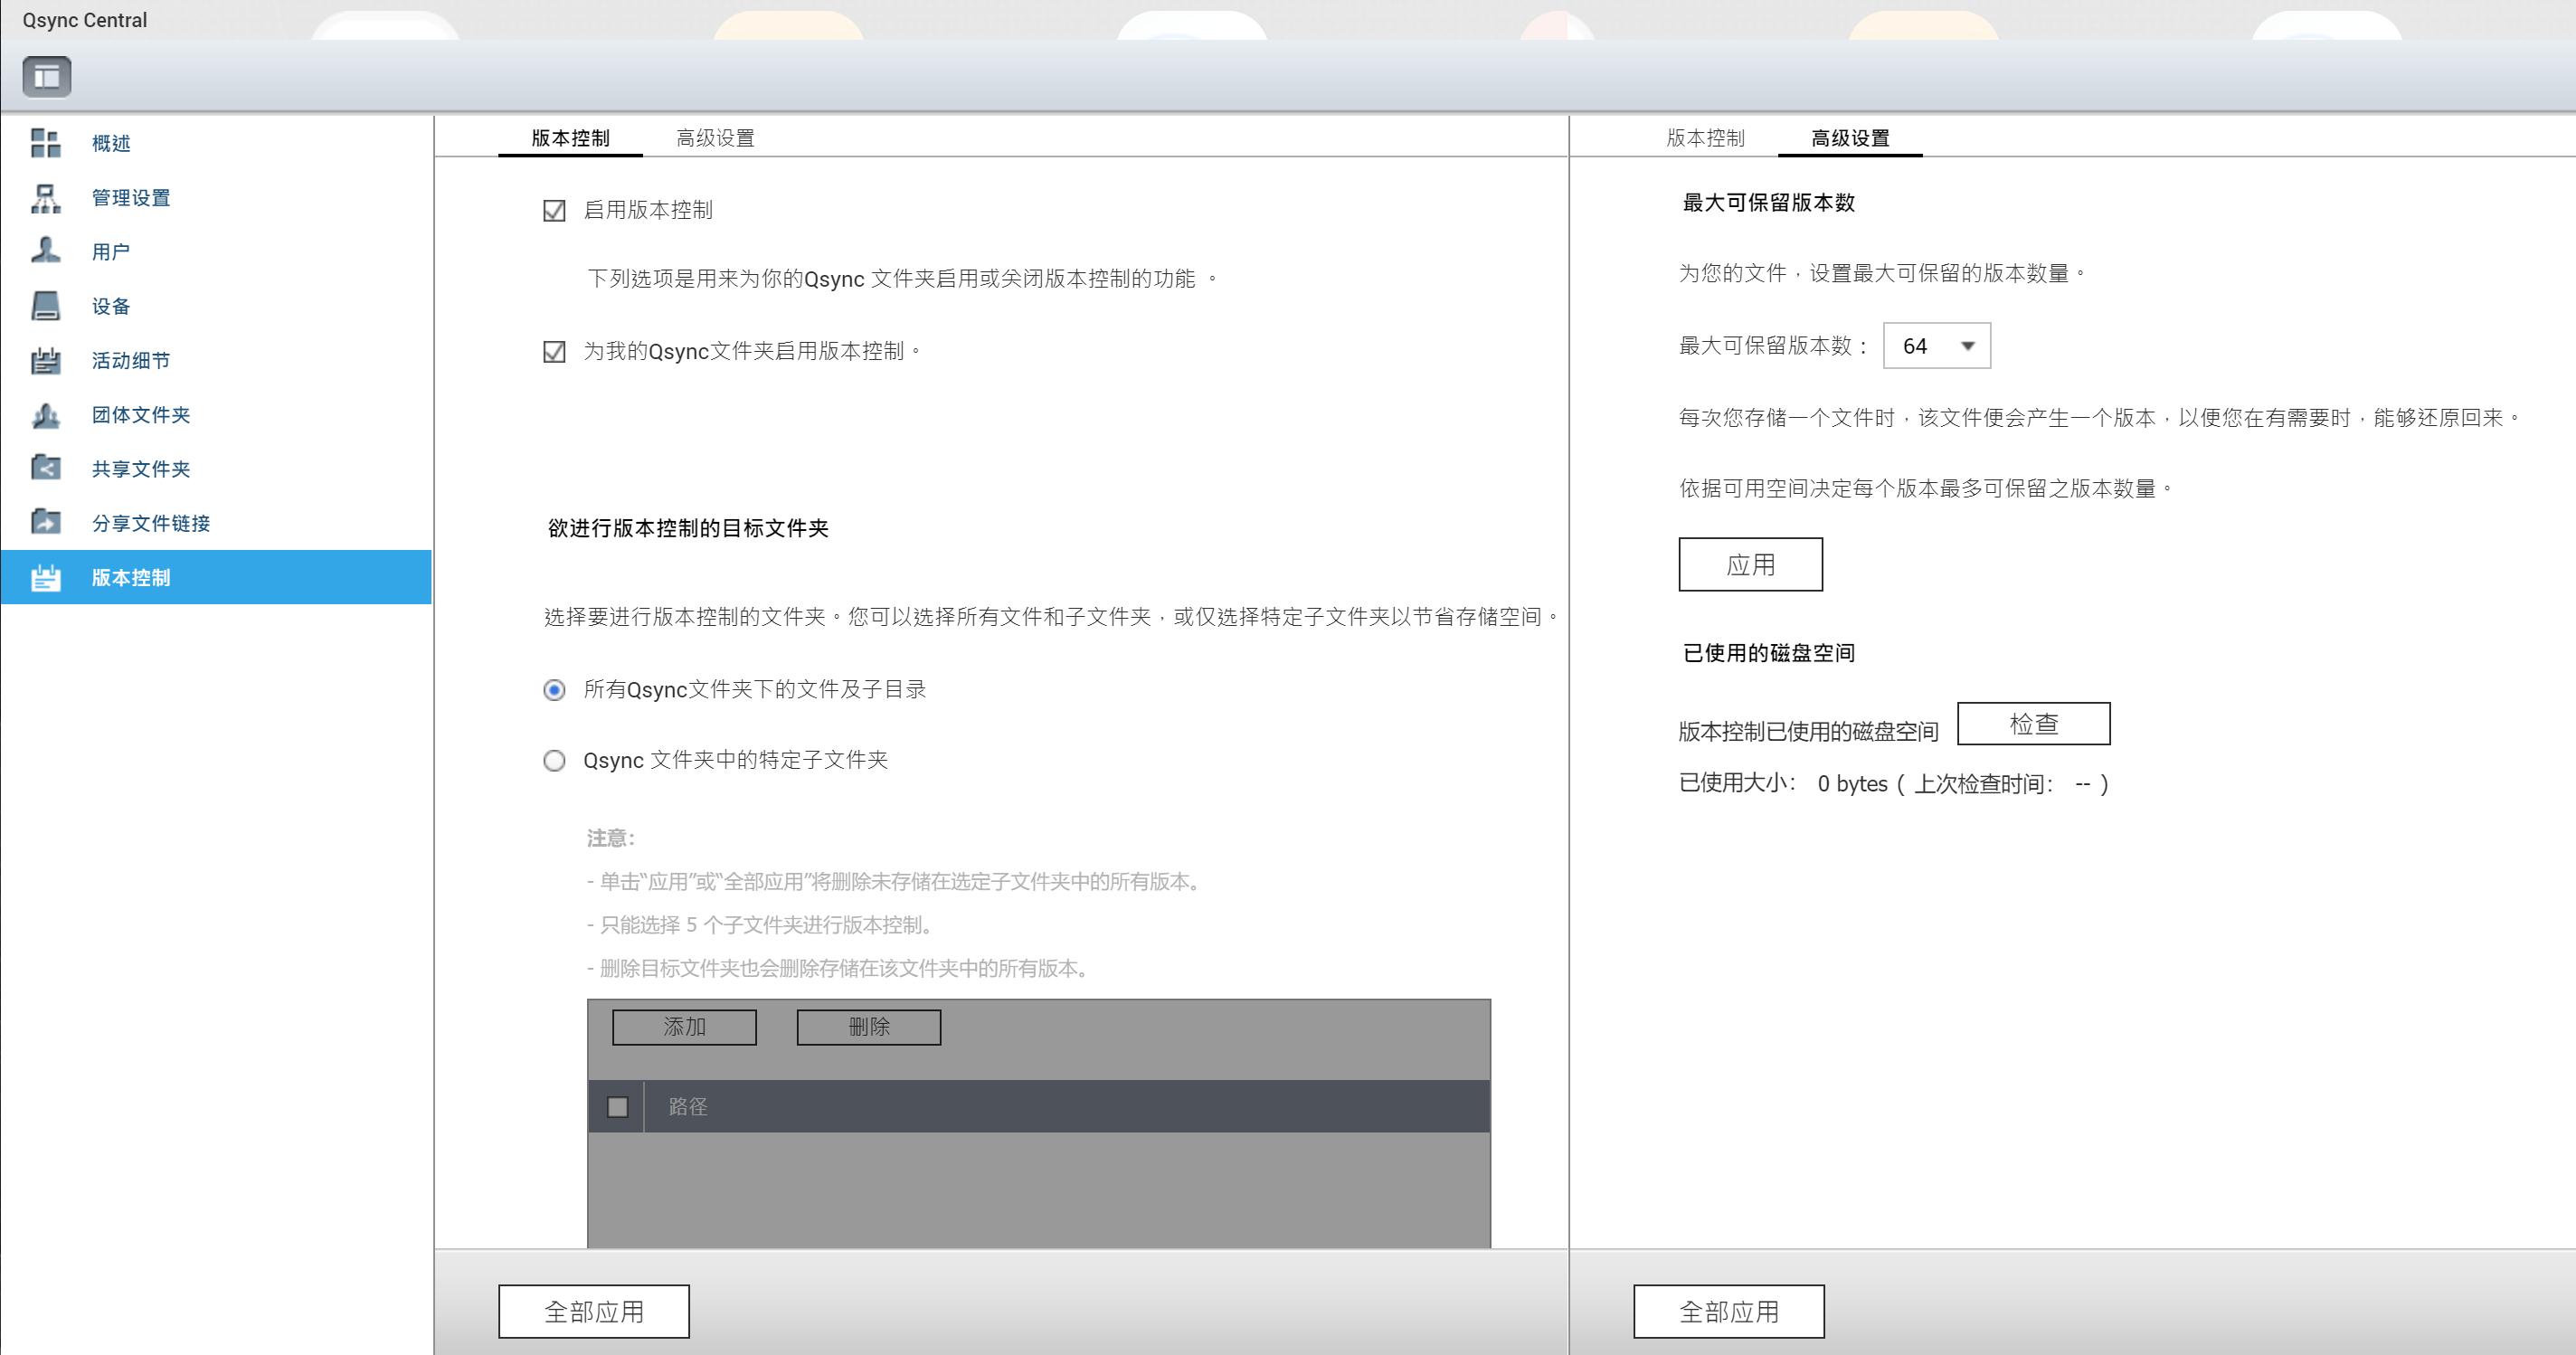
Task: Select the Qsync 文件夹中的特定子文件夹 radio option
Action: [554, 761]
